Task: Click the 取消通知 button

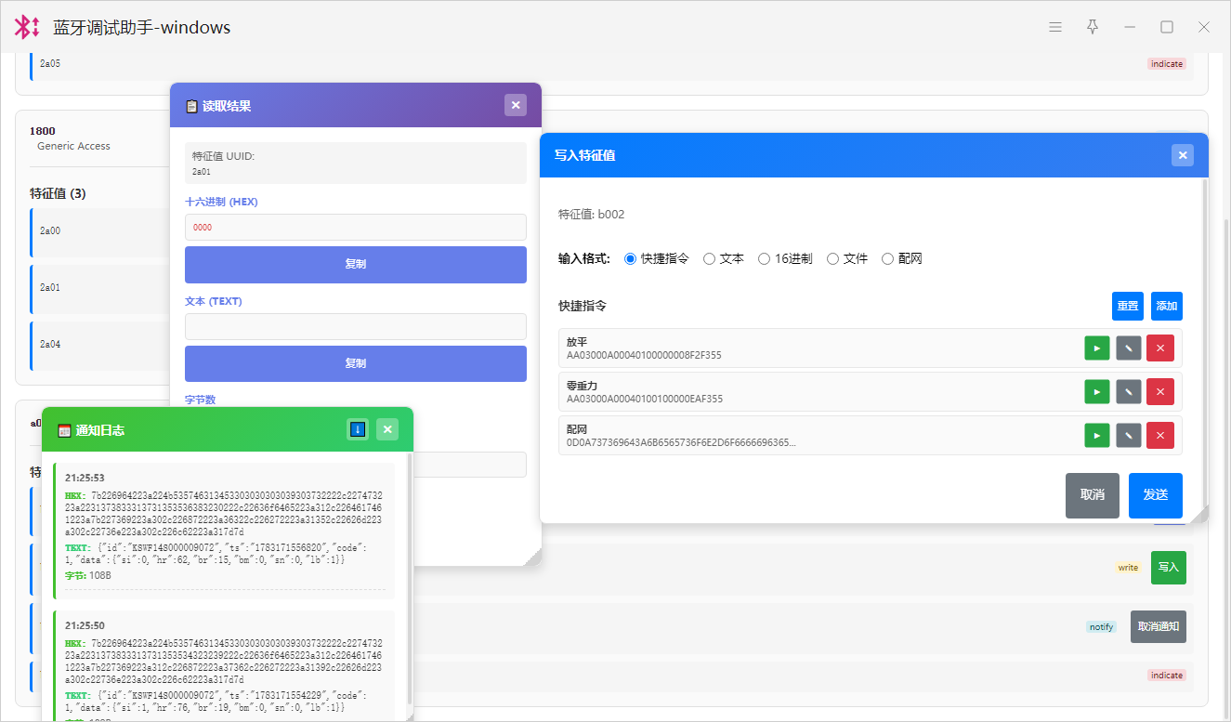Action: [1159, 626]
